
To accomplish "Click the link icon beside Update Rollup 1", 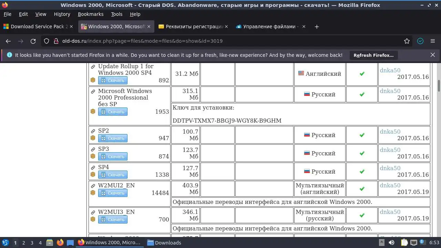I will point(93,67).
